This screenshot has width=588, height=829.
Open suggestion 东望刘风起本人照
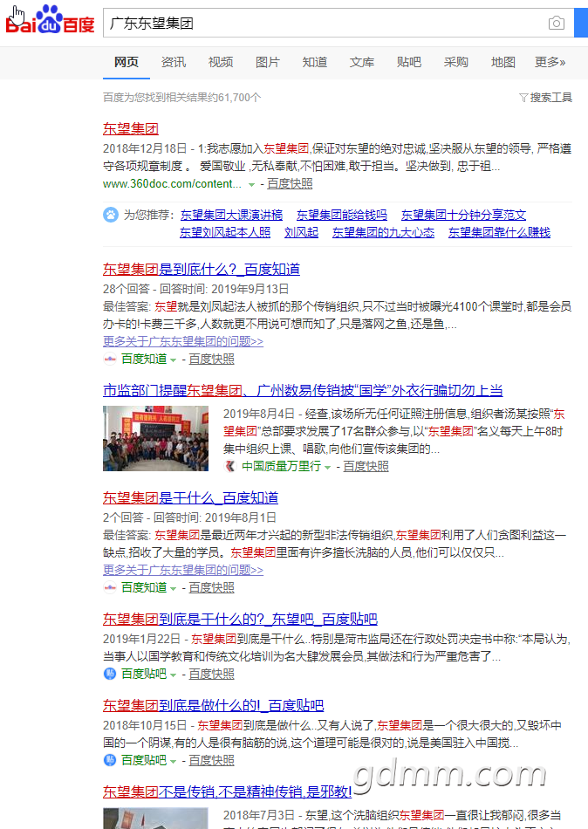(225, 233)
